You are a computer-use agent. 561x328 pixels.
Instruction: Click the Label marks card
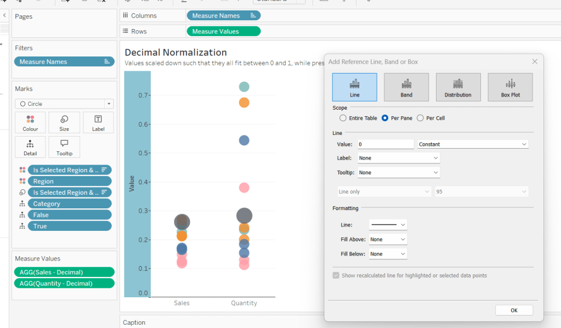tap(98, 122)
